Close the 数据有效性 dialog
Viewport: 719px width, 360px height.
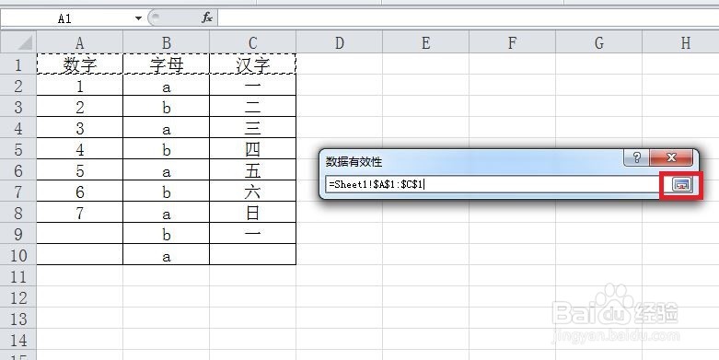(672, 157)
